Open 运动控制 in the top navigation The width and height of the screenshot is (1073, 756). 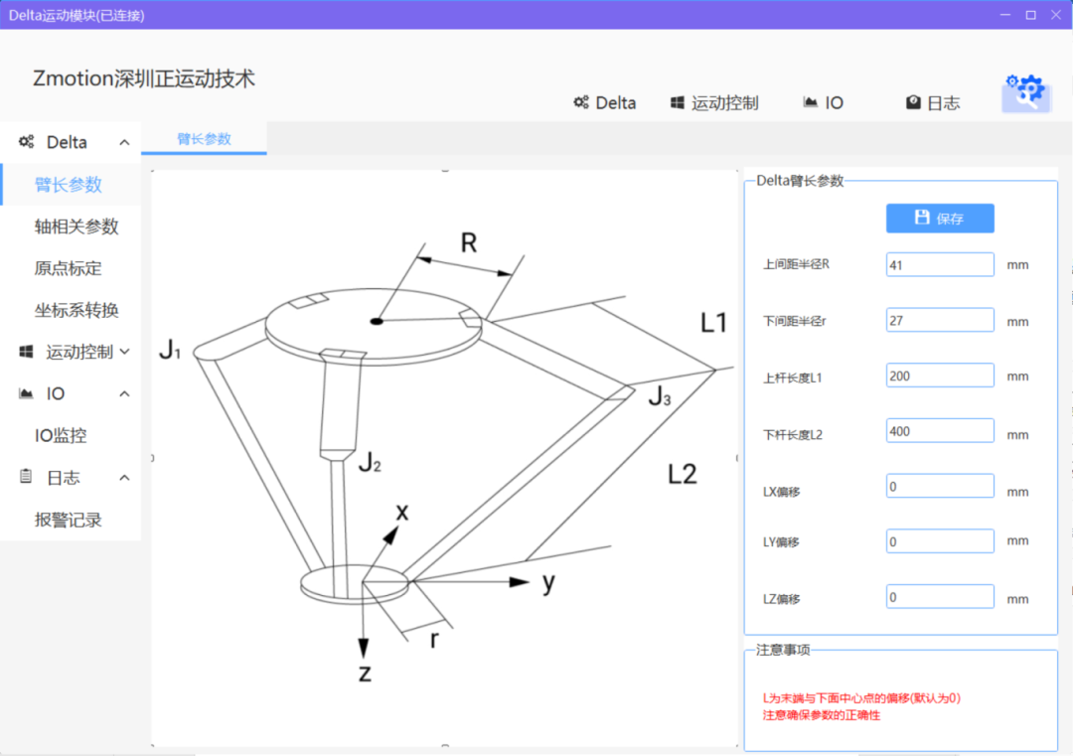click(x=714, y=102)
